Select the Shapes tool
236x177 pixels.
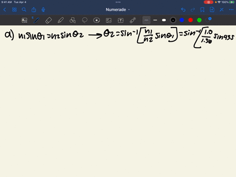pyautogui.click(x=73, y=20)
